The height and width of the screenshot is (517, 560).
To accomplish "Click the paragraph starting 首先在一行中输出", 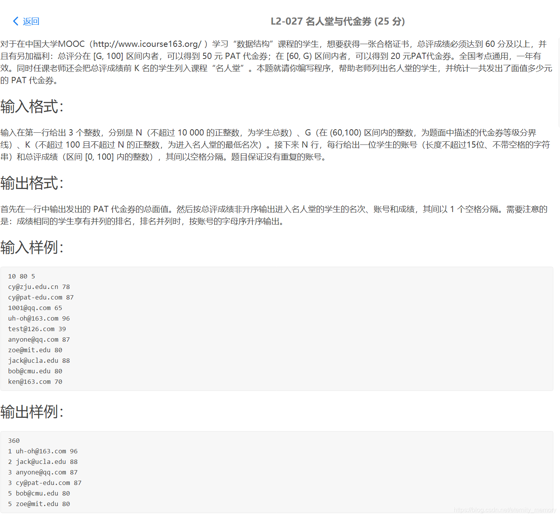I will tap(274, 215).
